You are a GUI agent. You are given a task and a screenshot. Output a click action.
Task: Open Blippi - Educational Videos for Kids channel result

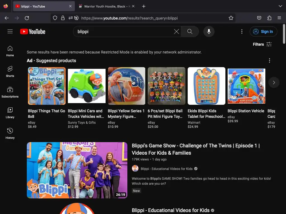pyautogui.click(x=171, y=210)
